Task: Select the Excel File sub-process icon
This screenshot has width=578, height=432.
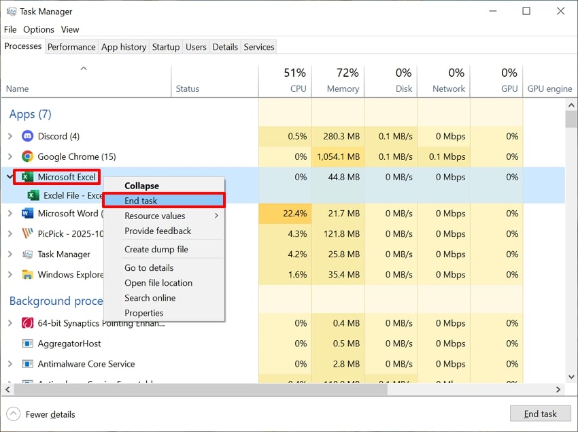Action: point(32,195)
